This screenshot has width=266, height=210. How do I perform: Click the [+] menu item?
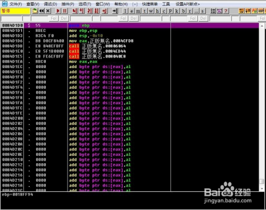point(135,4)
